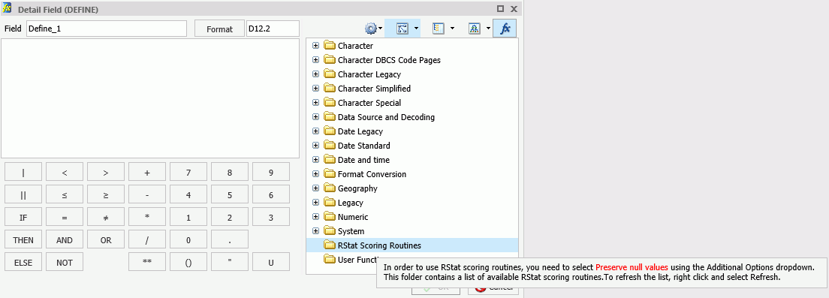Select the Date Standard tree item
829x298 pixels.
coord(363,146)
